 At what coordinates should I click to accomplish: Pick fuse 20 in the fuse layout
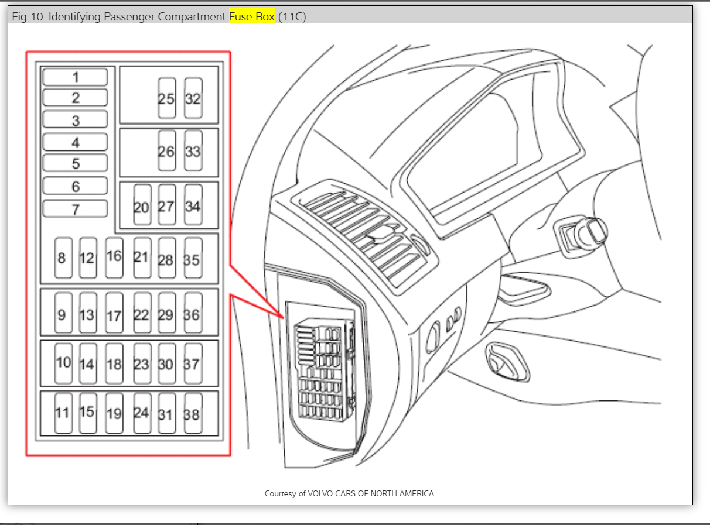pyautogui.click(x=142, y=205)
